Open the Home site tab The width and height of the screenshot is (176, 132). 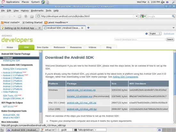(10, 47)
